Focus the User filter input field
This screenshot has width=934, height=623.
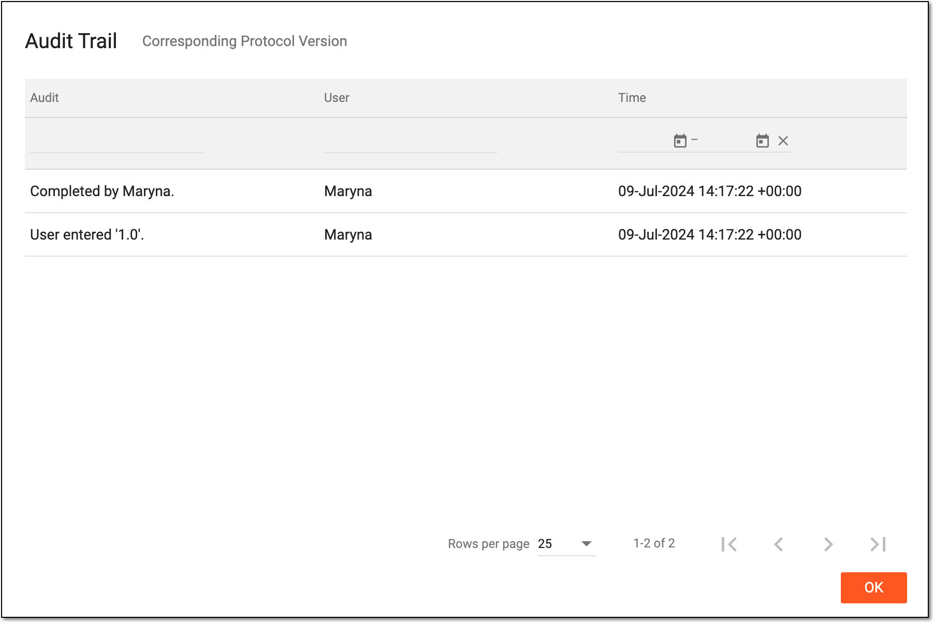411,141
